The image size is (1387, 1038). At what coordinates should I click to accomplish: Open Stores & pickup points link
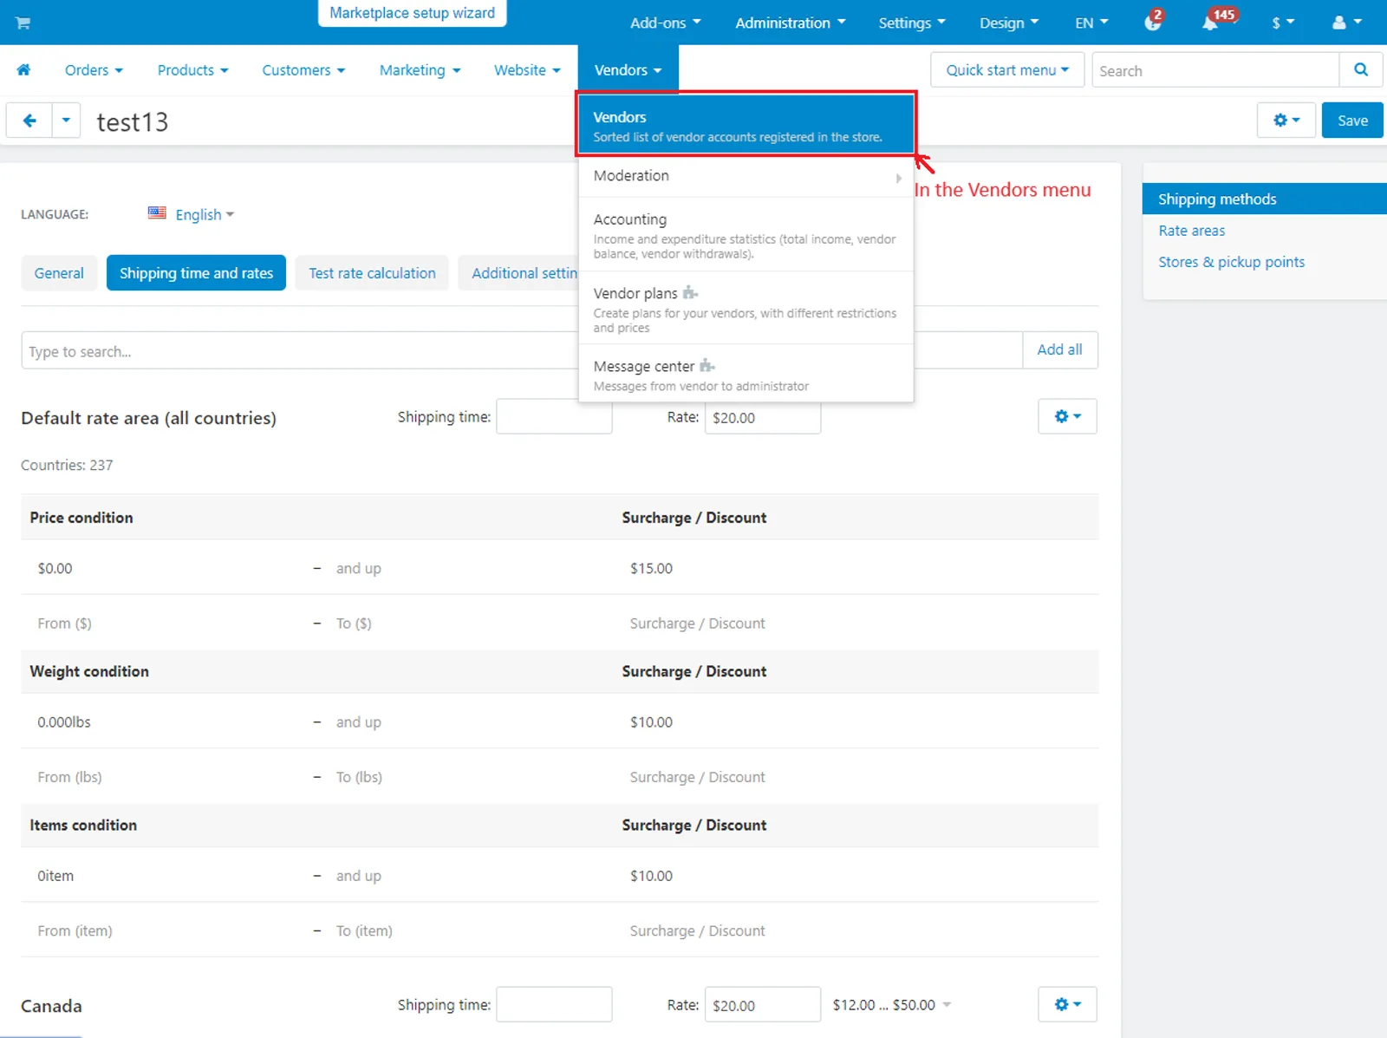1231,262
